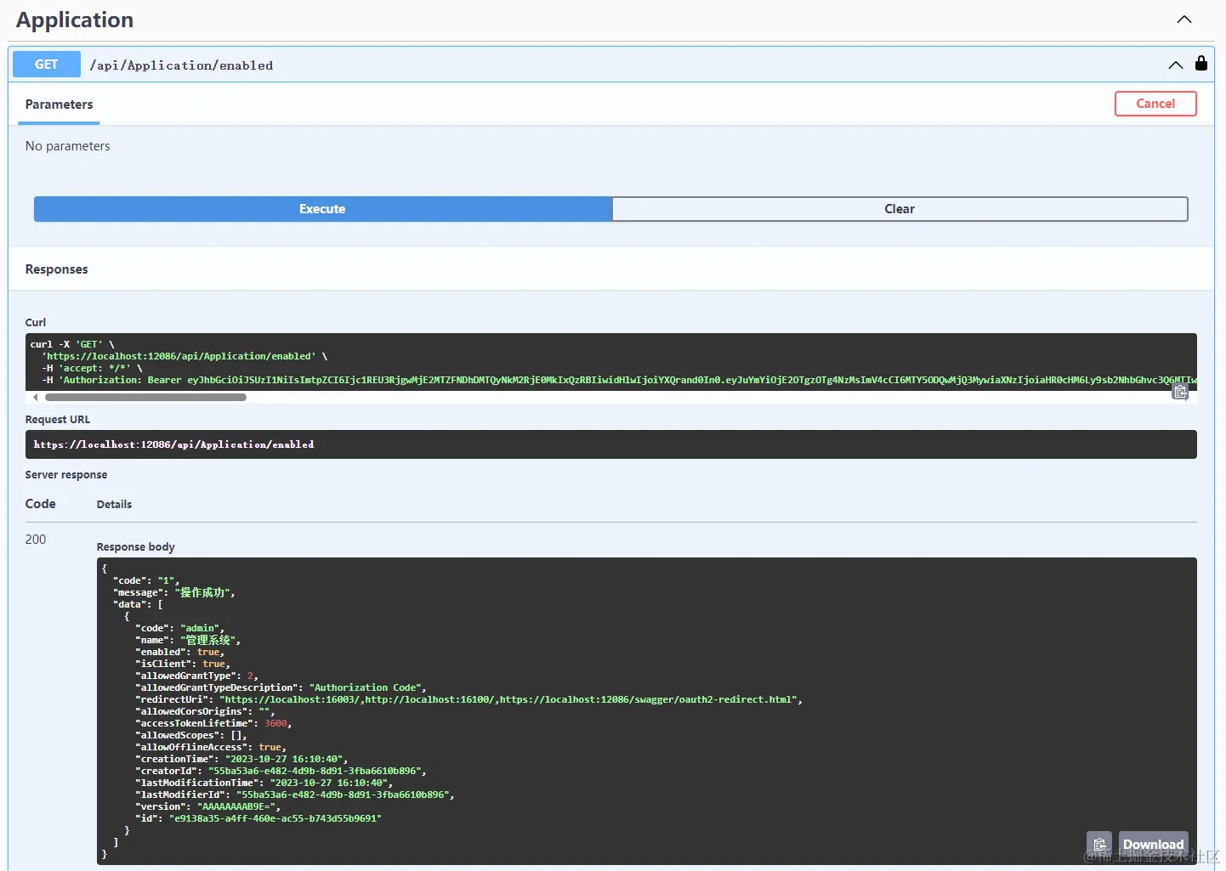Screen dimensions: 1226x871
Task: Copy the curl command to clipboard
Action: [1180, 392]
